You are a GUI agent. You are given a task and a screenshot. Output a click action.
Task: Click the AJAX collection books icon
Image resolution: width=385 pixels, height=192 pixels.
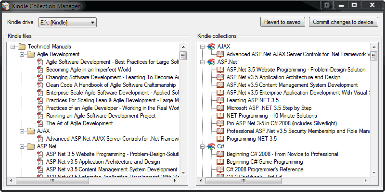tap(211, 47)
